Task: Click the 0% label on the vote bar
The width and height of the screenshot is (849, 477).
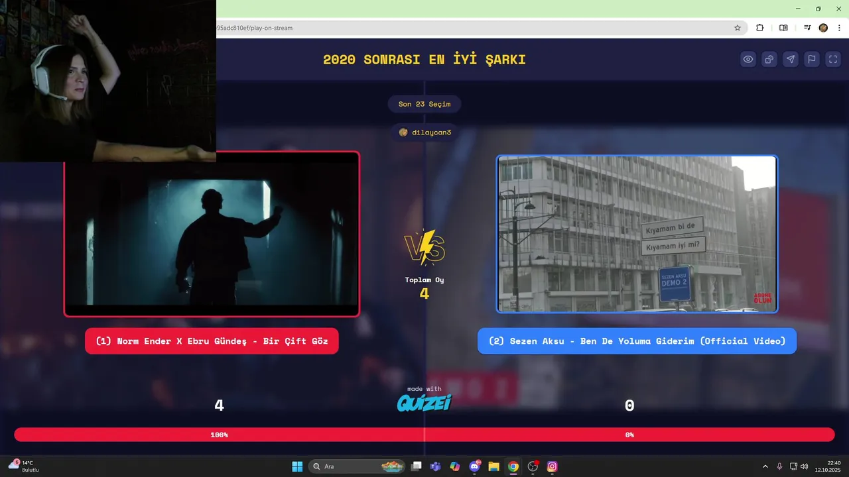Action: pyautogui.click(x=629, y=435)
